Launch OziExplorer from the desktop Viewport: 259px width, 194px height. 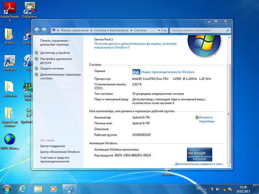tap(29, 10)
